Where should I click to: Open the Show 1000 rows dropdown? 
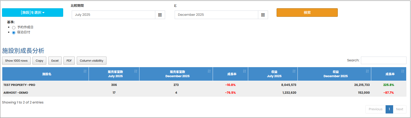(x=16, y=61)
